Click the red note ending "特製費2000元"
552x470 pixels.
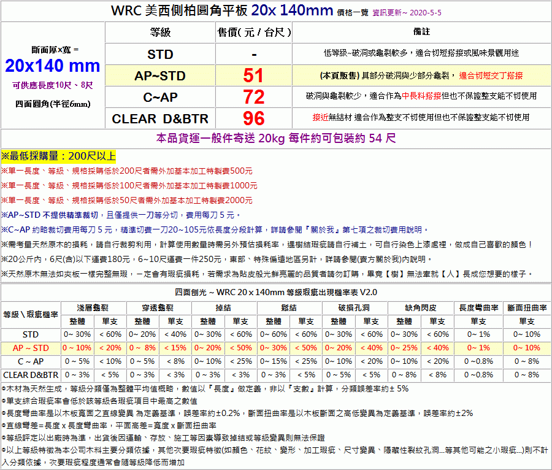(x=127, y=200)
